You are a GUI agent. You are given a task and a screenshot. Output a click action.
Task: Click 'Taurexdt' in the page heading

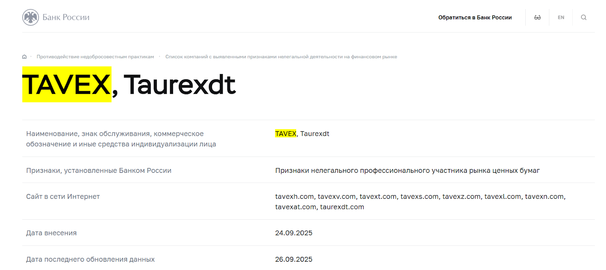180,84
